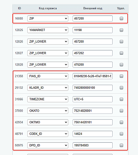Select the UTC+5 external code field

click(93, 99)
